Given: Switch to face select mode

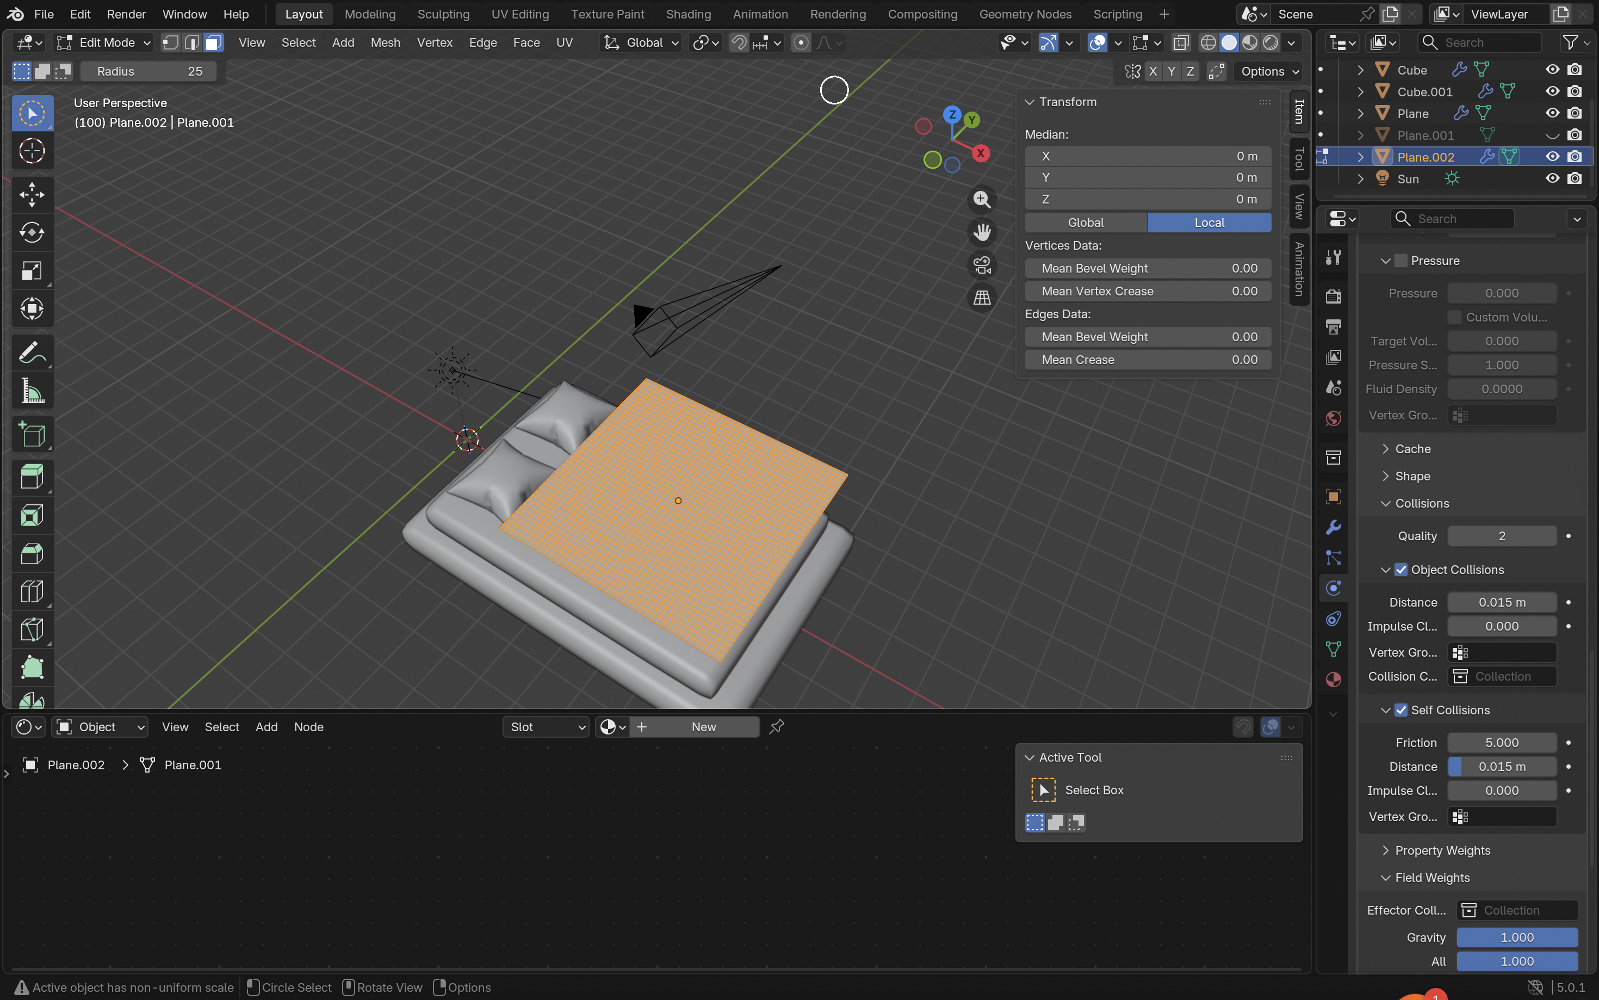Looking at the screenshot, I should pos(213,43).
